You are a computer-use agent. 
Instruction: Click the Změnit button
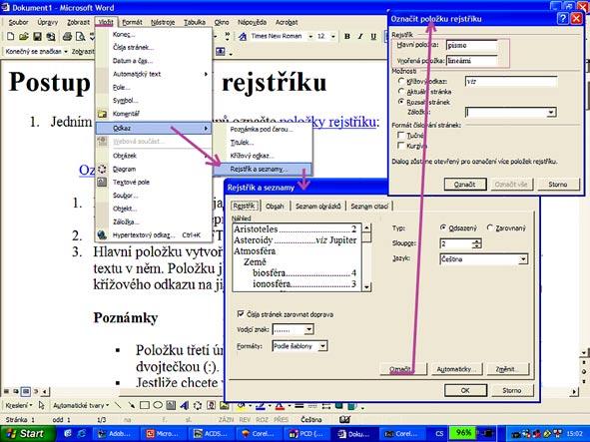tap(508, 369)
